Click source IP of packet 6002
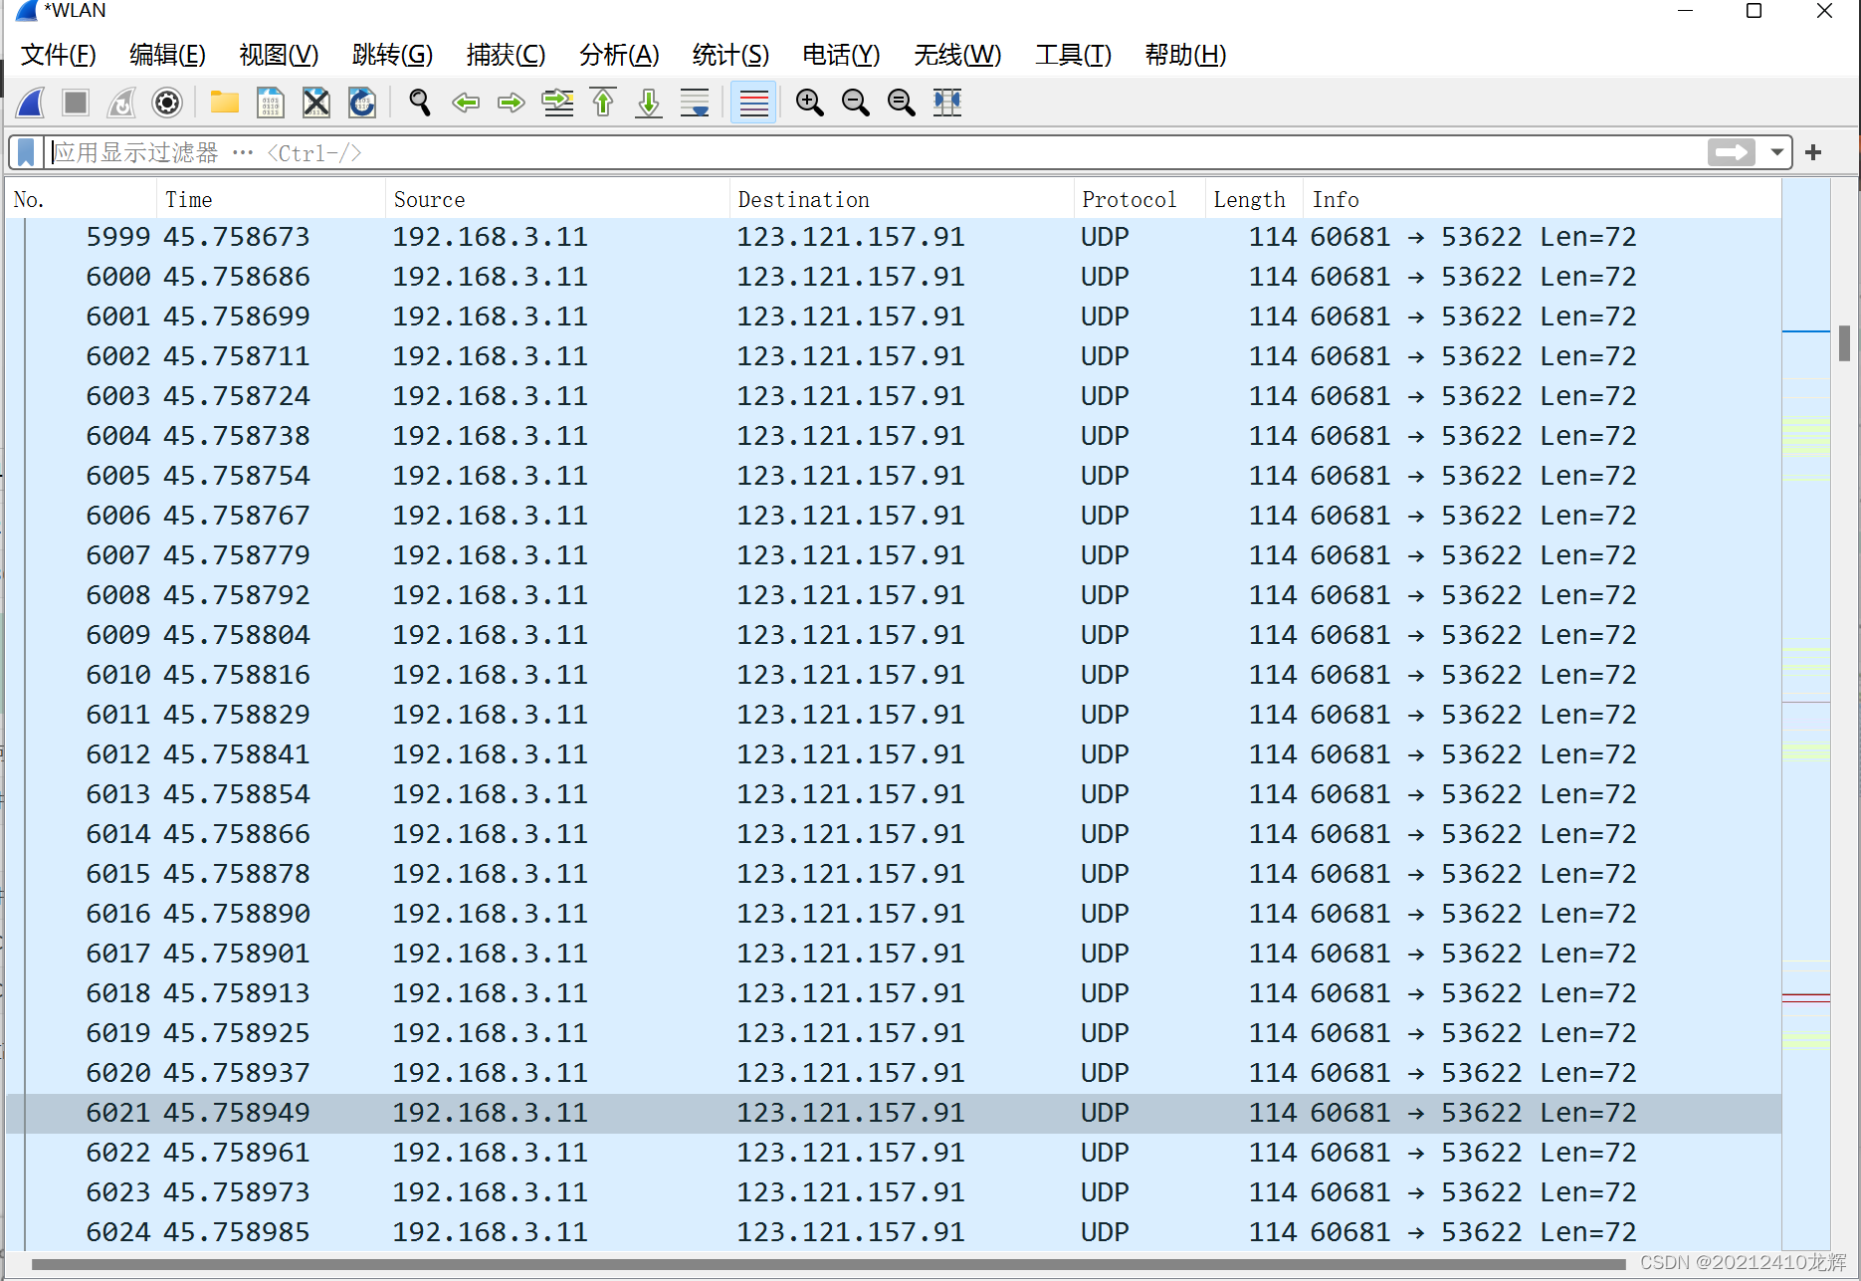 [x=490, y=356]
